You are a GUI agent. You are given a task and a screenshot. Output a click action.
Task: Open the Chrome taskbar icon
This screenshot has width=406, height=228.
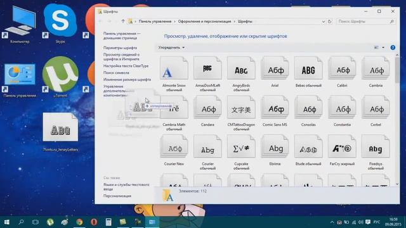(79, 222)
